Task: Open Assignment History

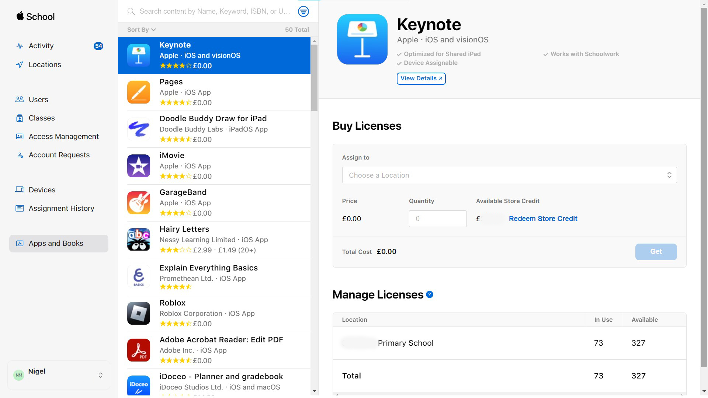Action: 62,208
